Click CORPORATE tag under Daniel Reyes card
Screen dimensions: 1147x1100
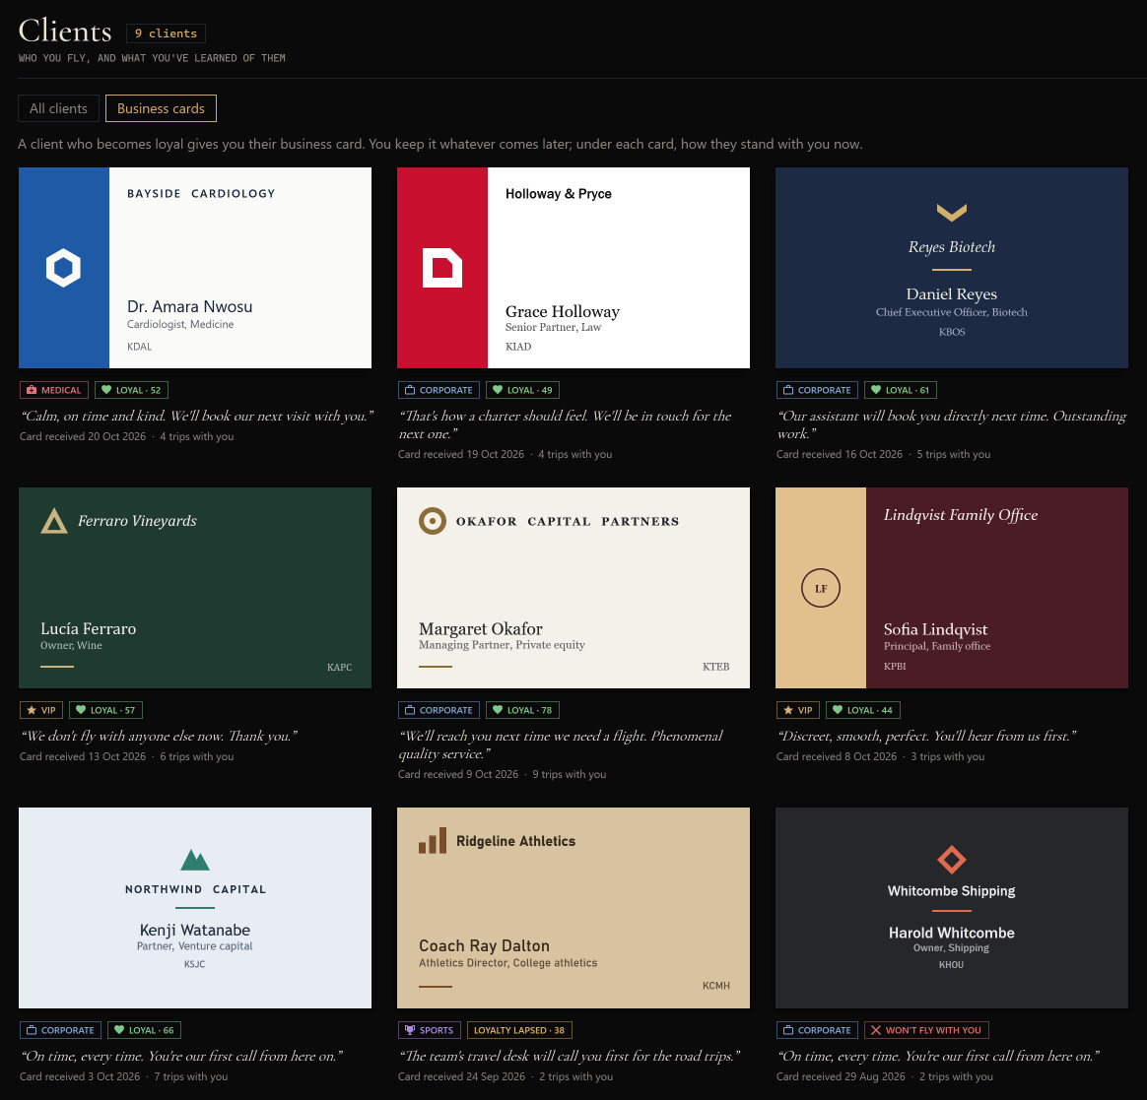[x=817, y=390]
